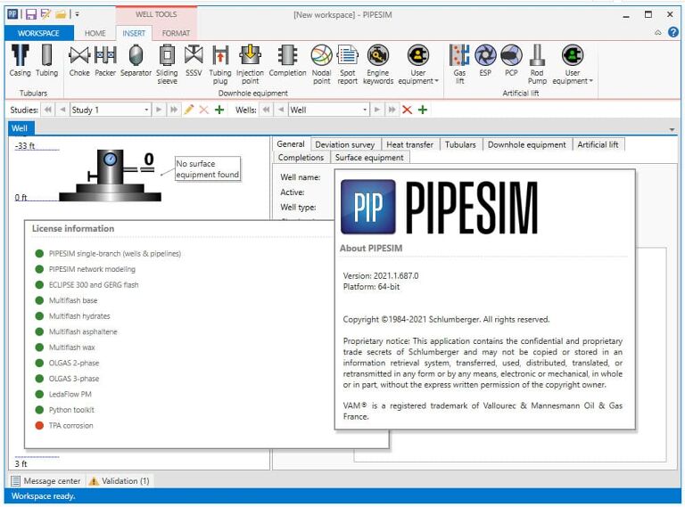Rename study with the pencil icon
Screen dimensions: 685x507
click(x=189, y=110)
